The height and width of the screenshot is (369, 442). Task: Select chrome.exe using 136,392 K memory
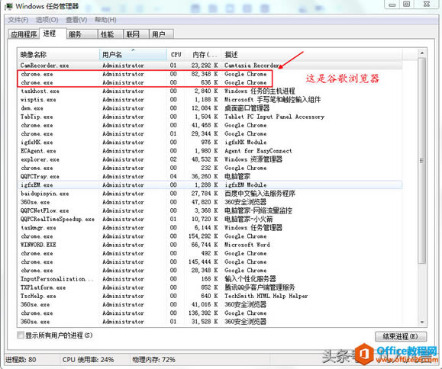(x=210, y=313)
